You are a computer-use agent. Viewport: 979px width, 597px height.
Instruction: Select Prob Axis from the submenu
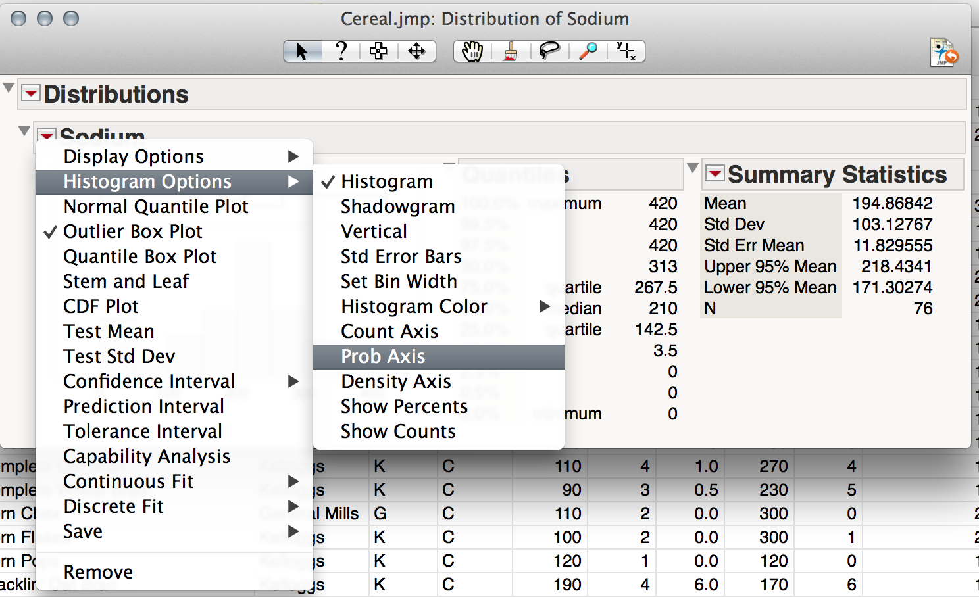tap(383, 356)
